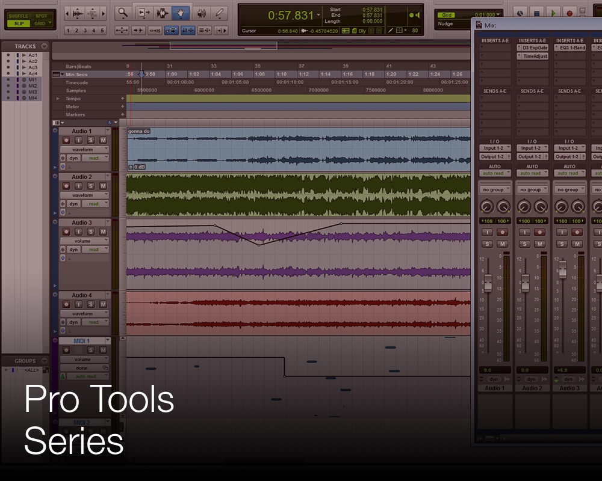Enable Shuffle edit mode
602x481 pixels.
19,16
